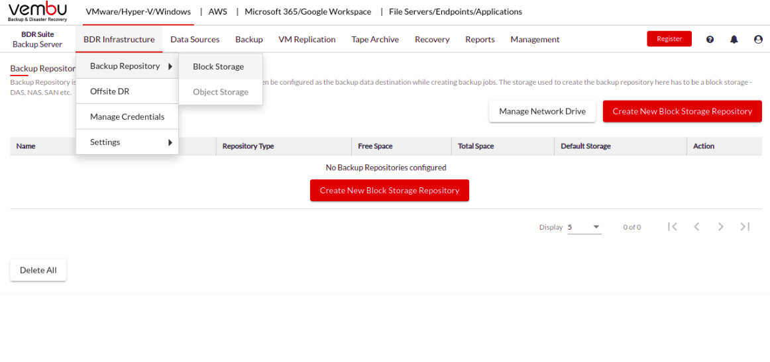Expand Settings submenu arrow
The height and width of the screenshot is (362, 770).
pyautogui.click(x=170, y=142)
